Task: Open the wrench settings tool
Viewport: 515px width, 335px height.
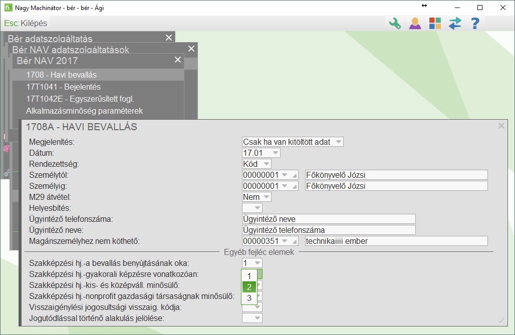Action: [x=395, y=24]
